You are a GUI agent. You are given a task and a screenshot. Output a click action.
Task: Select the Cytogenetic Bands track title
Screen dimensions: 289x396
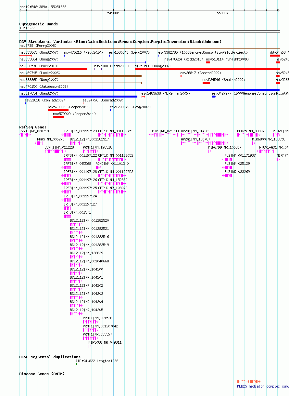tap(39, 24)
